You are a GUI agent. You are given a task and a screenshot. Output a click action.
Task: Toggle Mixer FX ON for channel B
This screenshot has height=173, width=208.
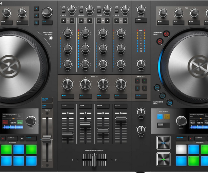pos(103,96)
